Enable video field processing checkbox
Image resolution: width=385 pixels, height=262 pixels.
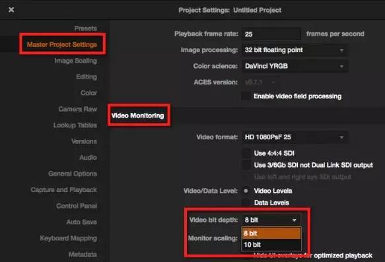tap(246, 96)
